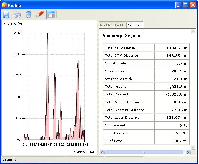Viewport: 199px width, 164px height.
Task: Close the Profile window
Action: pos(193,5)
